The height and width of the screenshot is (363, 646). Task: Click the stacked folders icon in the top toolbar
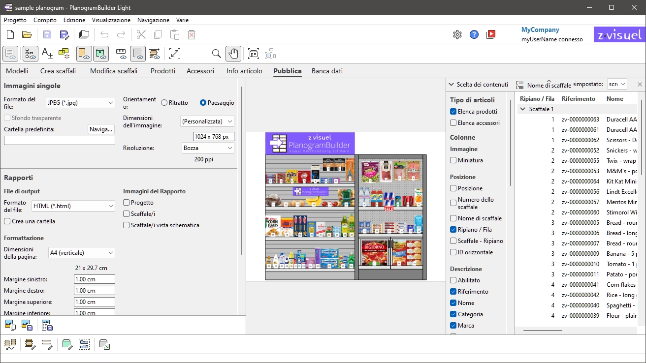pos(84,34)
